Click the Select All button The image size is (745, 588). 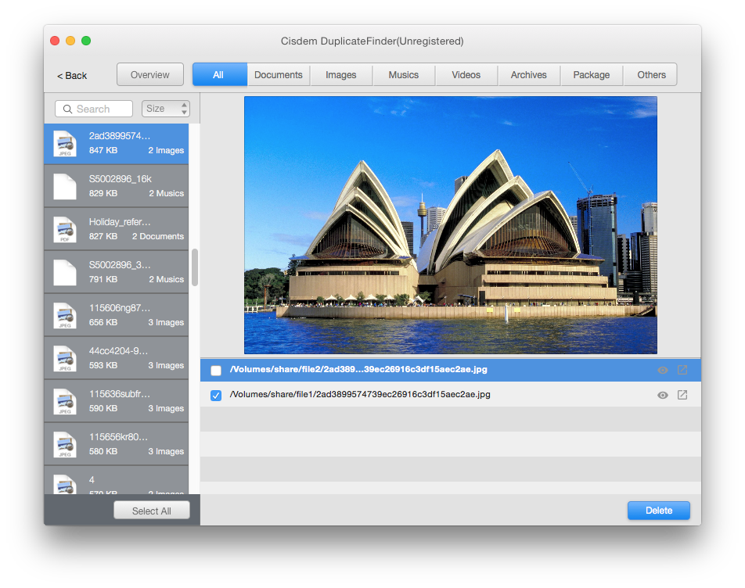click(x=152, y=511)
